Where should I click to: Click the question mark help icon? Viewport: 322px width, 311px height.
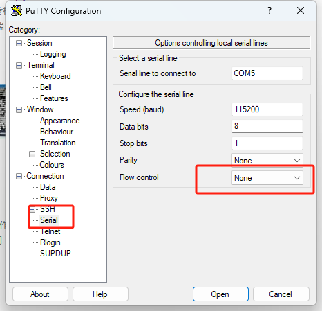point(269,10)
